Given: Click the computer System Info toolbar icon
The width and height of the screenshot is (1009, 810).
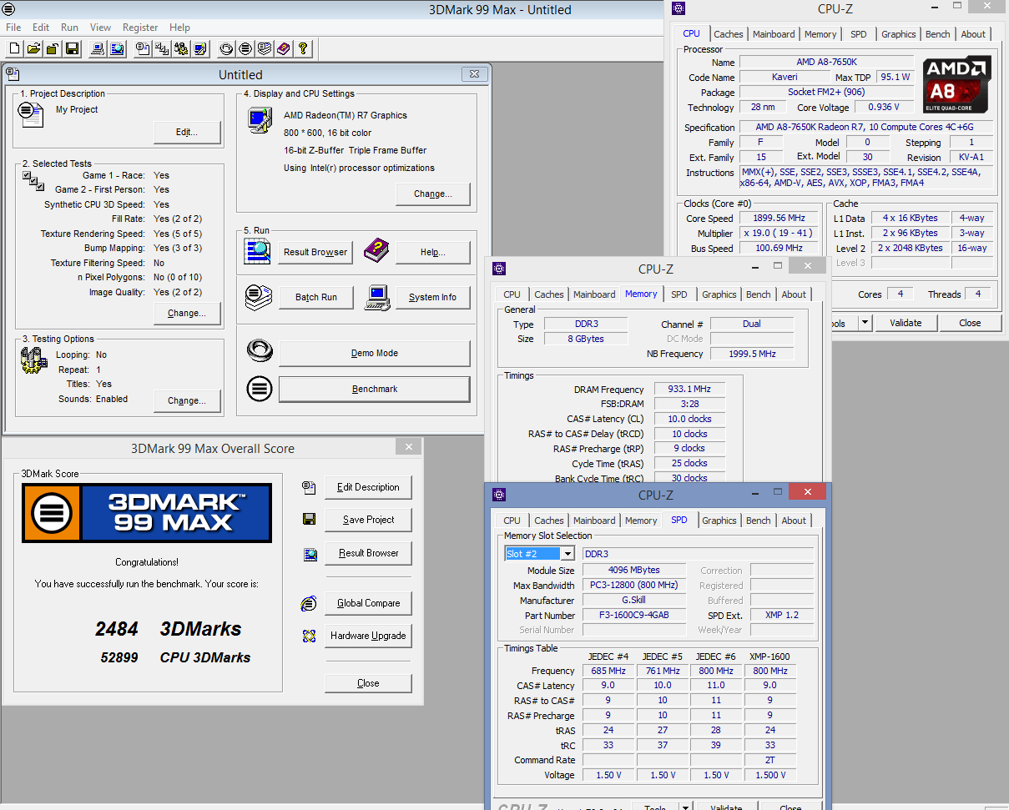Looking at the screenshot, I should pyautogui.click(x=98, y=48).
